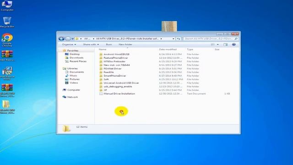This screenshot has height=165, width=293.
Task: Select the Manual Driver Installation text file
Action: click(119, 93)
